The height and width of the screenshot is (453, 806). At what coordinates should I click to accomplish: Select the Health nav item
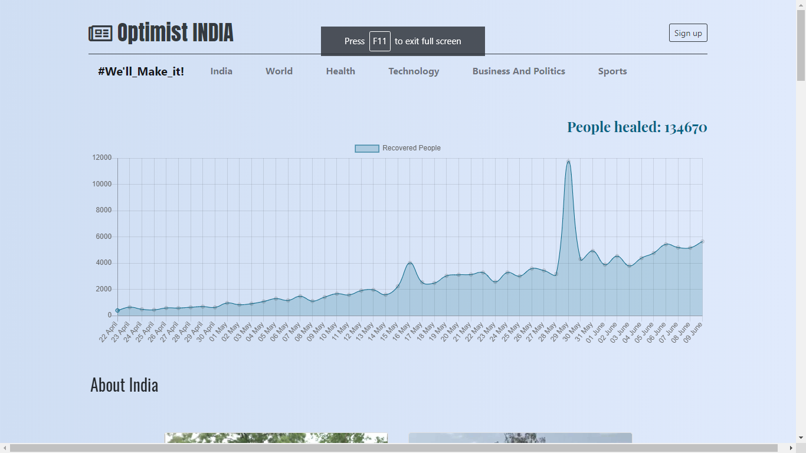tap(340, 71)
